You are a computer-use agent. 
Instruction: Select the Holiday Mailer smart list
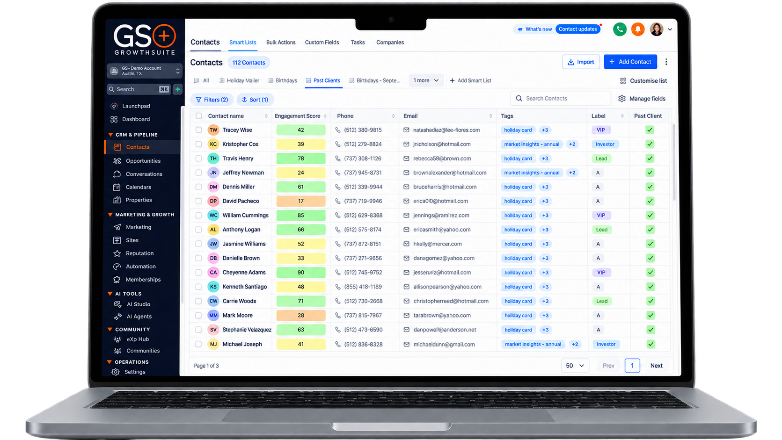pyautogui.click(x=239, y=80)
